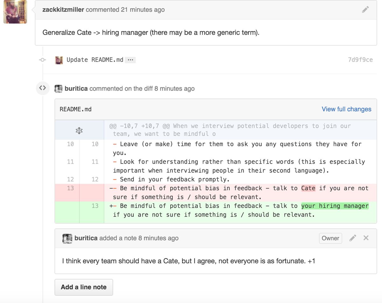Click the edit pencil on zackkitzmiller's comment
Image resolution: width=382 pixels, height=303 pixels.
click(365, 10)
